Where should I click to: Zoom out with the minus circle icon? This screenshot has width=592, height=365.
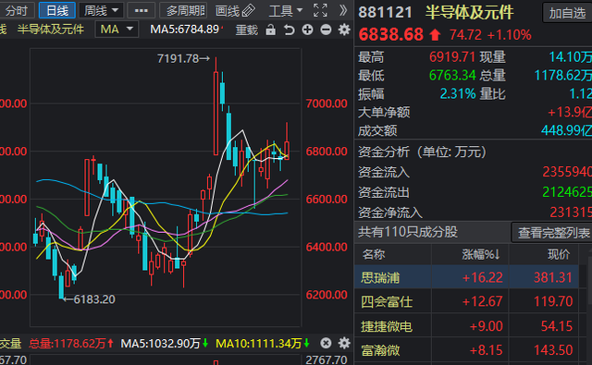tap(326, 30)
